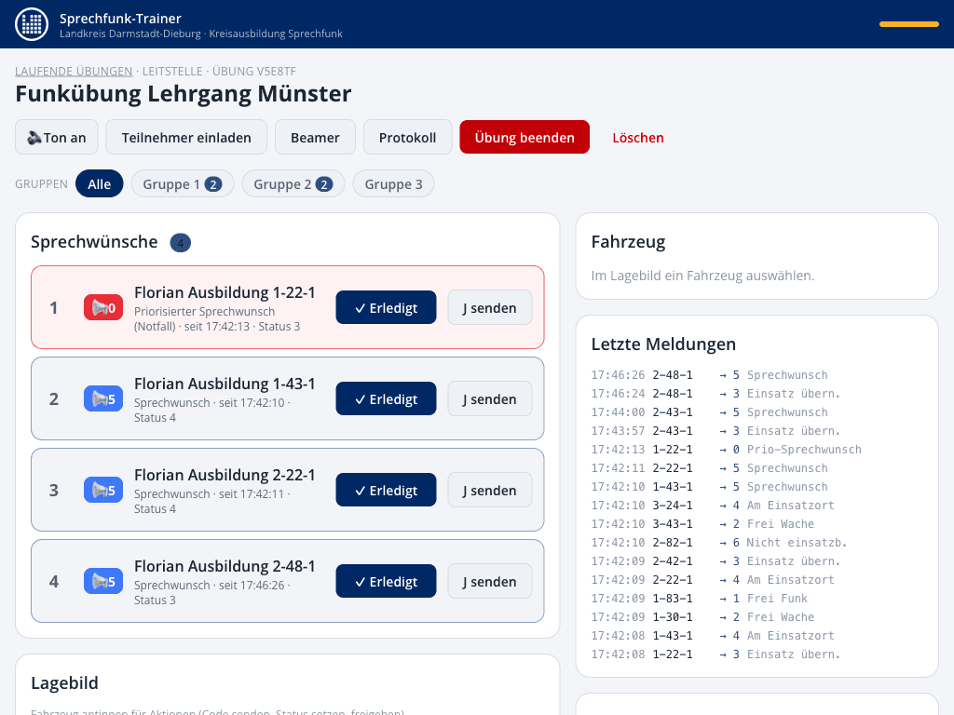Mark Florian Ausbildung 1-43-1 as Erledigt
Viewport: 954px width, 715px height.
point(386,398)
